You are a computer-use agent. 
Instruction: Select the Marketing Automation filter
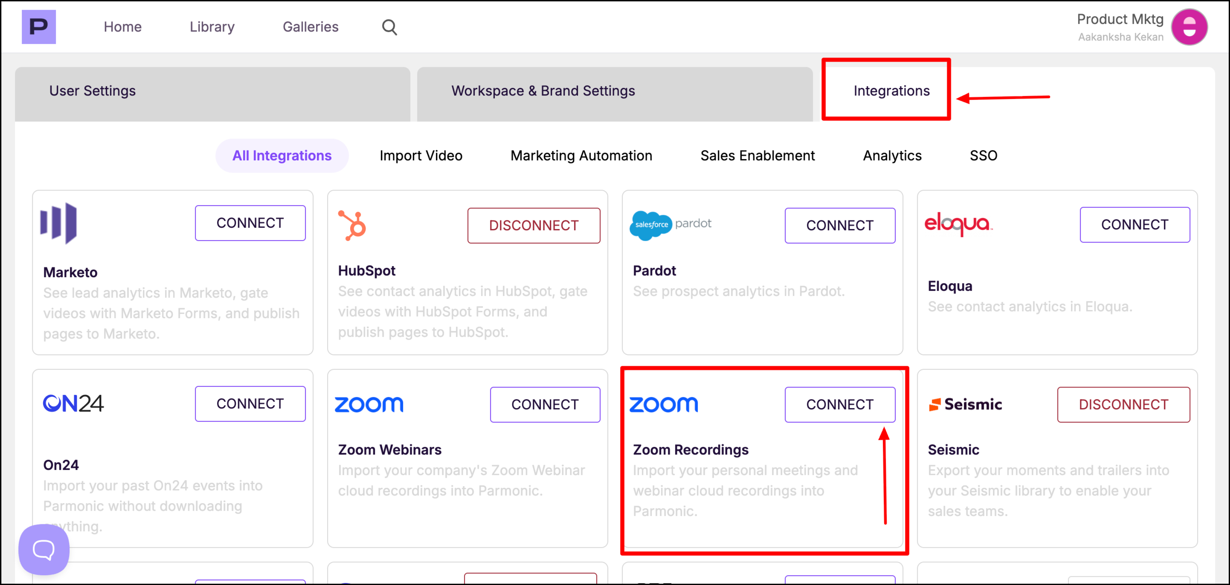pyautogui.click(x=581, y=156)
